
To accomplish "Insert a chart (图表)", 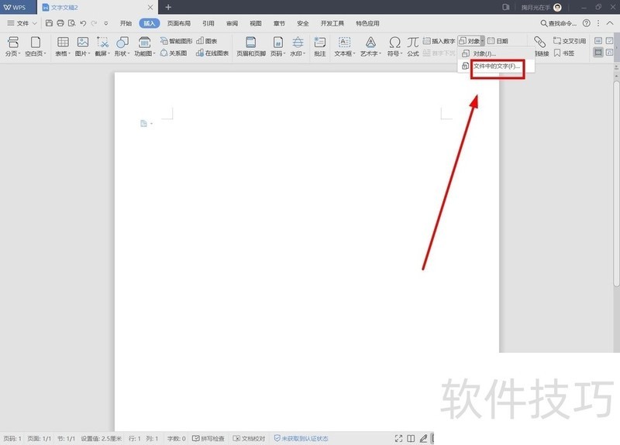I will pos(207,41).
